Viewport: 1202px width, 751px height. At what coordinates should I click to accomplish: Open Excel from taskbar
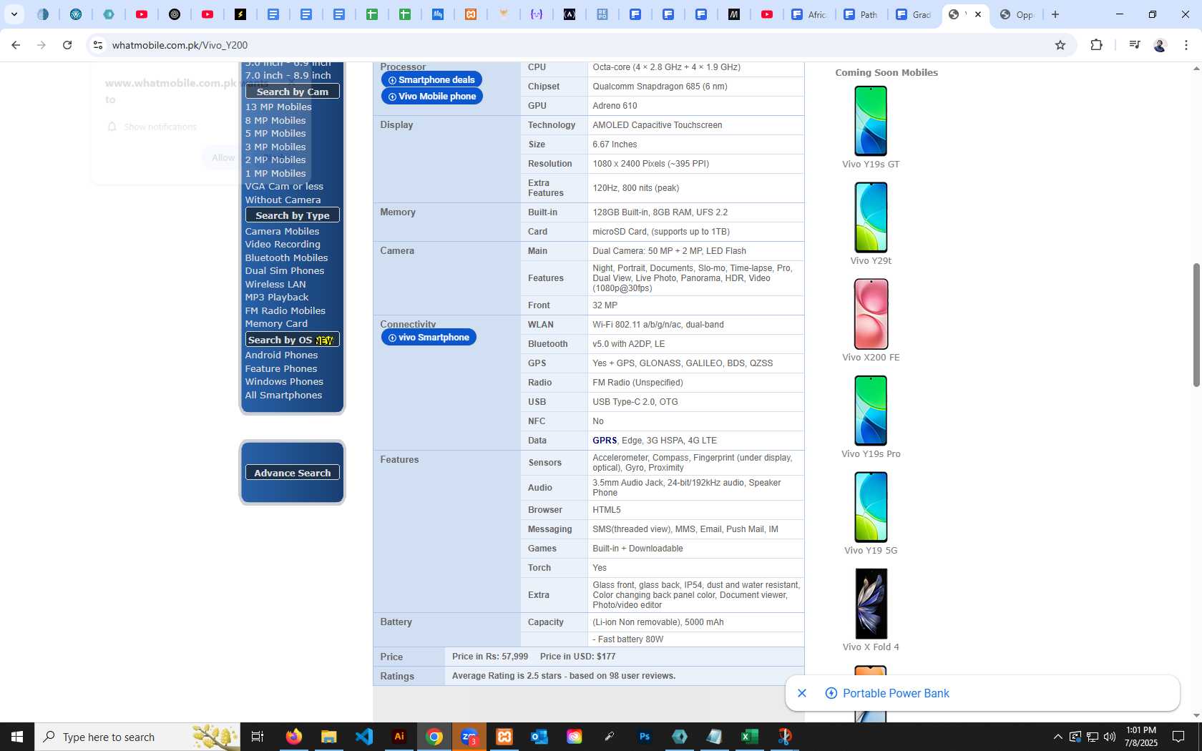tap(749, 737)
